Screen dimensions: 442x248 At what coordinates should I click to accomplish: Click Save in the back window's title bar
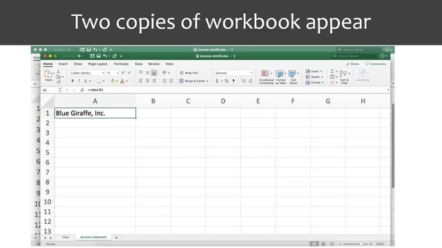(89, 50)
